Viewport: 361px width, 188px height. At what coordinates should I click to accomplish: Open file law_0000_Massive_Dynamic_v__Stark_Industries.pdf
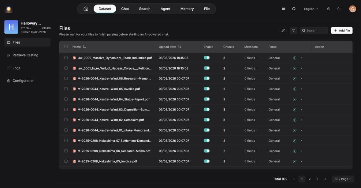coord(115,58)
